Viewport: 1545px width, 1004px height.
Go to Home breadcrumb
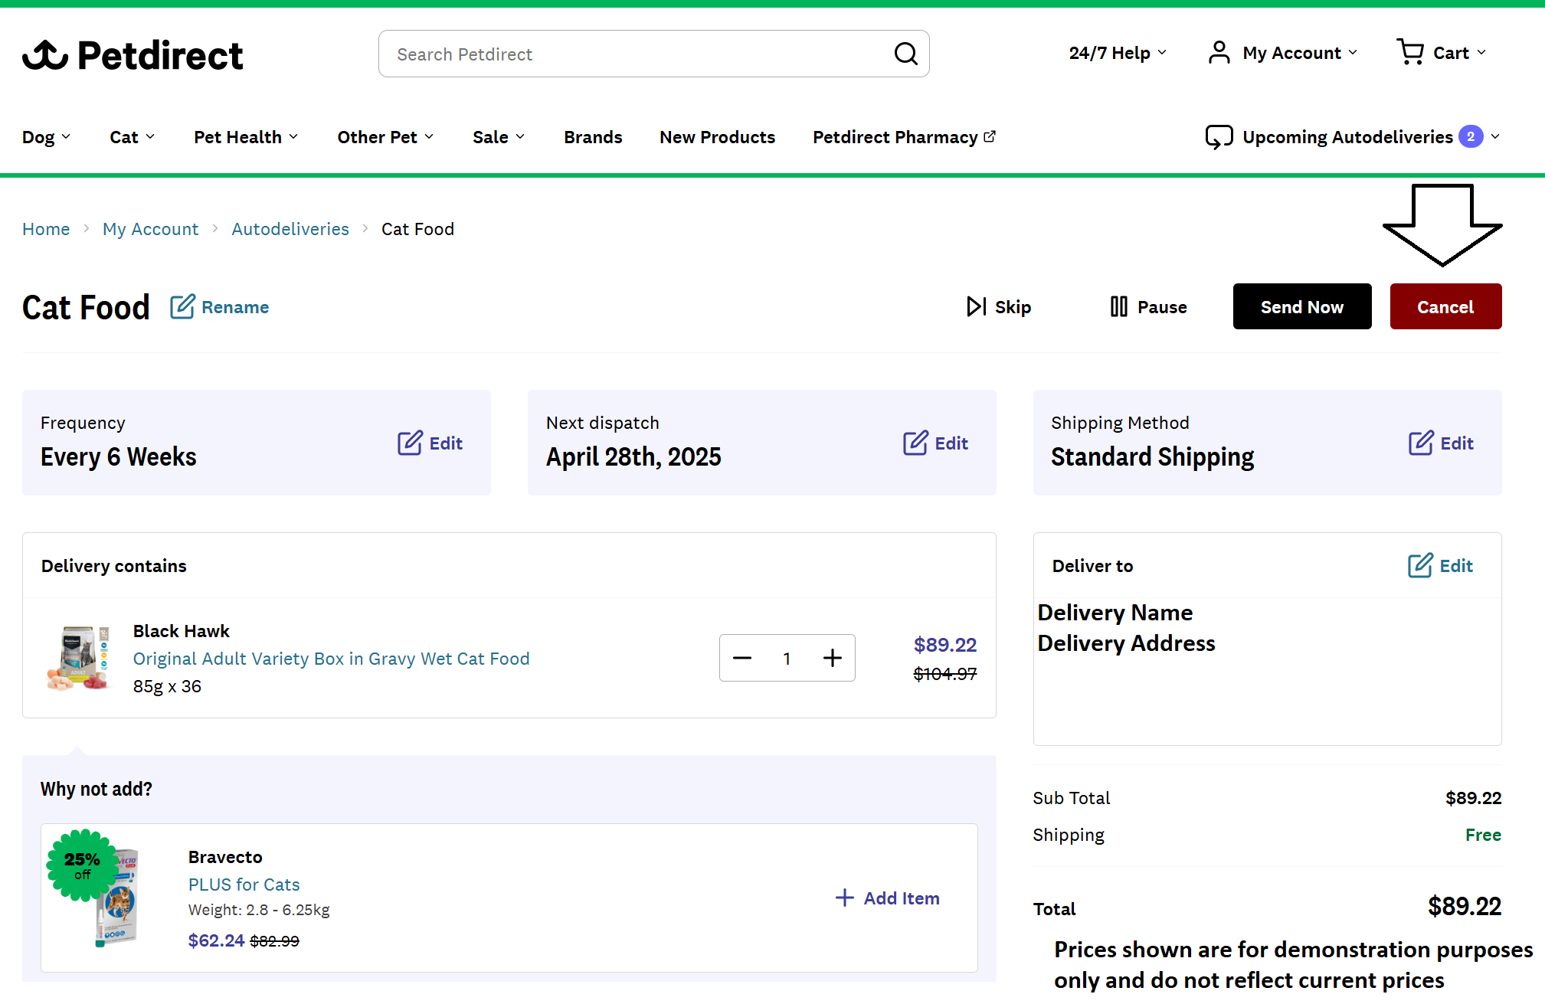(x=46, y=229)
